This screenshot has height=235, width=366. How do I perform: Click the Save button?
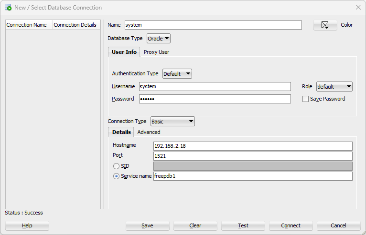[x=148, y=225]
